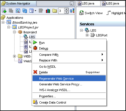Click the Services section header
126x111 pixels.
tap(102, 24)
